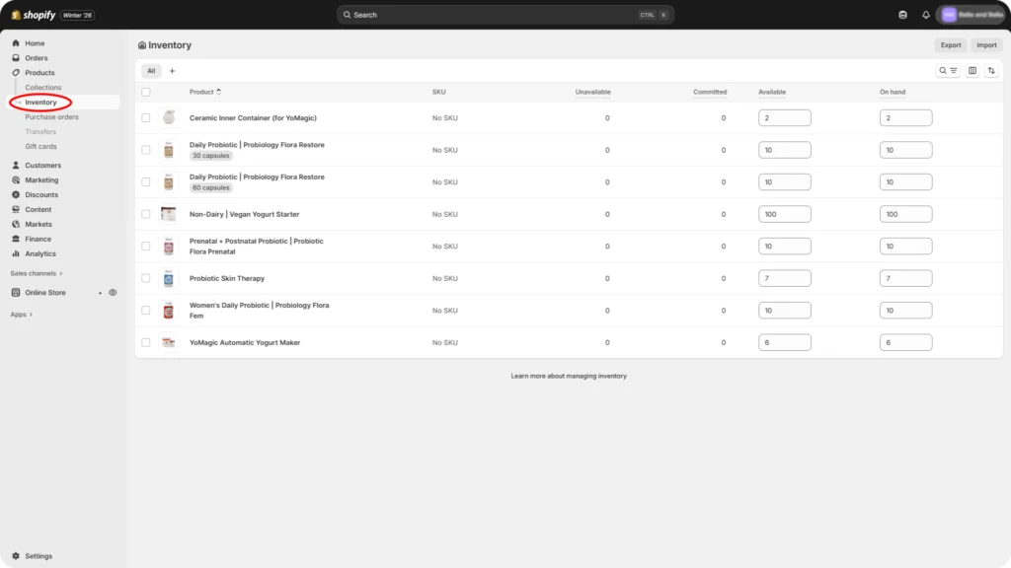Select the checkbox for Probiotic Skin Therapy
The width and height of the screenshot is (1011, 568).
click(144, 277)
